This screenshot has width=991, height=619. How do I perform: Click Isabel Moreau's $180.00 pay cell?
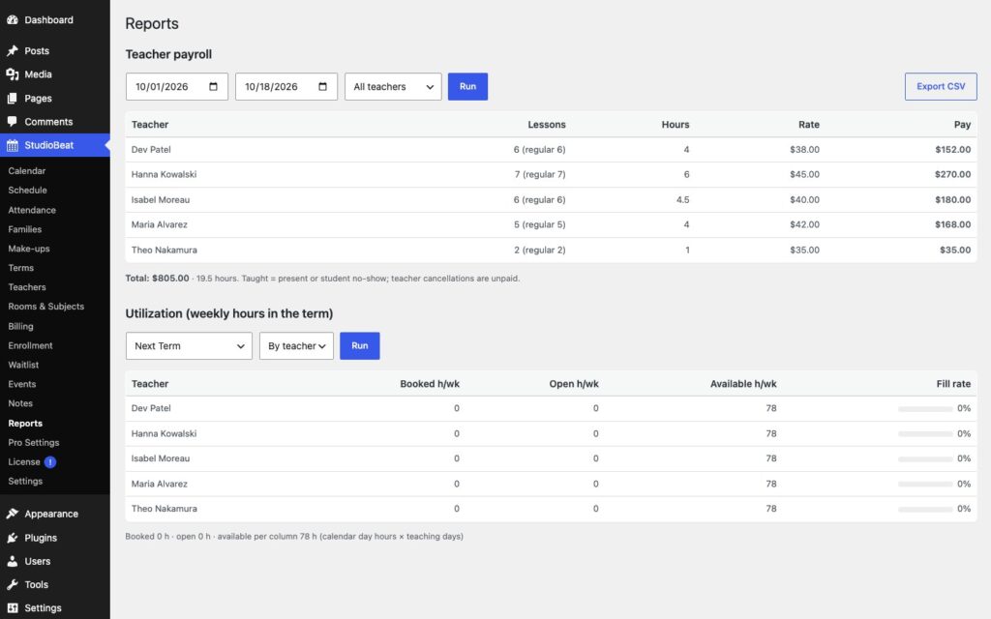pos(952,199)
